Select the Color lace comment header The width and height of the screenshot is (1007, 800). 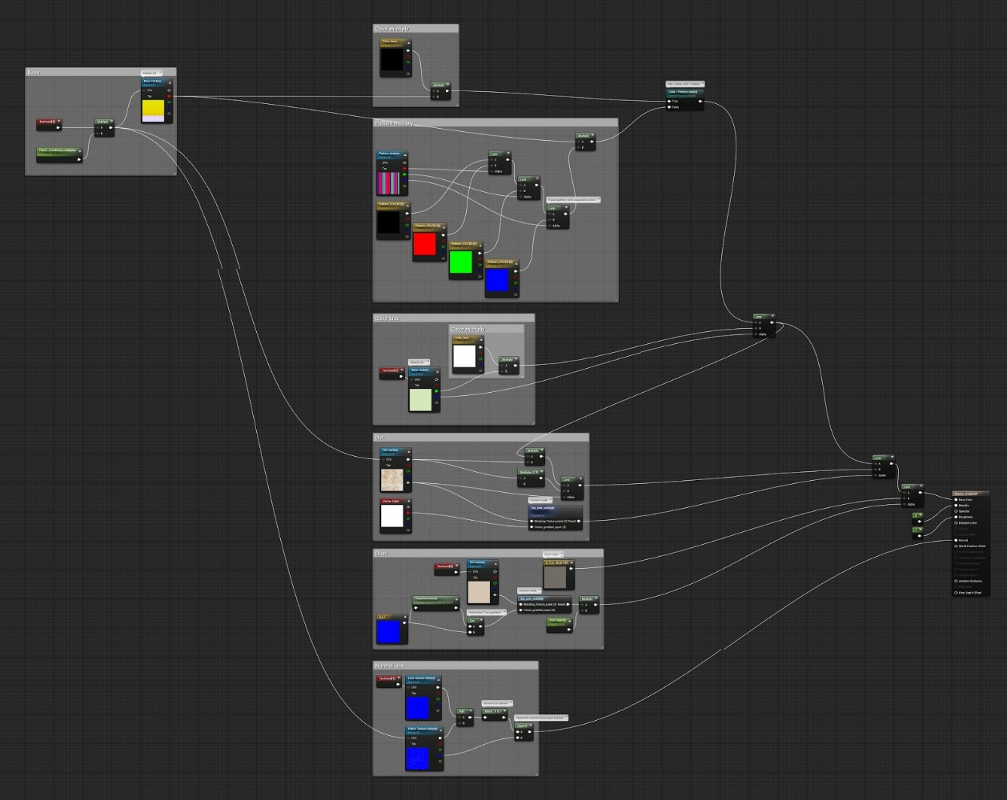(454, 318)
